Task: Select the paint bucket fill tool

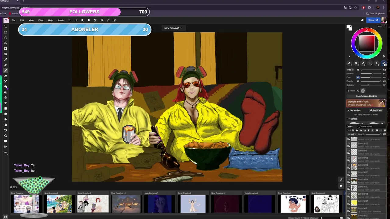Action: click(x=5, y=92)
